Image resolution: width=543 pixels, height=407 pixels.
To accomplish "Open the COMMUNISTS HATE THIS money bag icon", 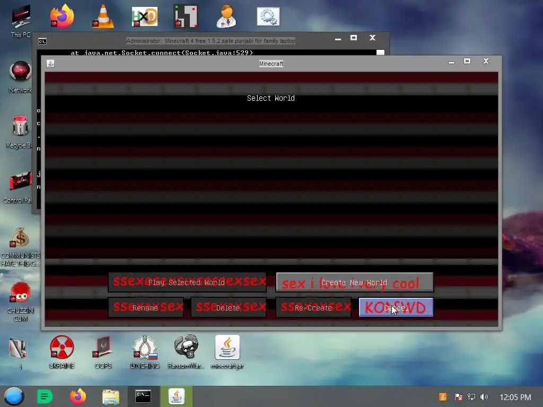I will pyautogui.click(x=21, y=246).
